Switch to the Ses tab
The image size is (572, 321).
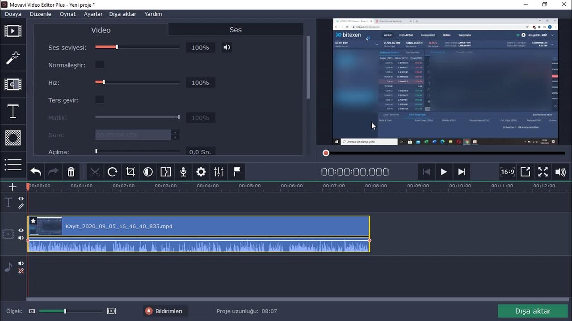tap(236, 30)
